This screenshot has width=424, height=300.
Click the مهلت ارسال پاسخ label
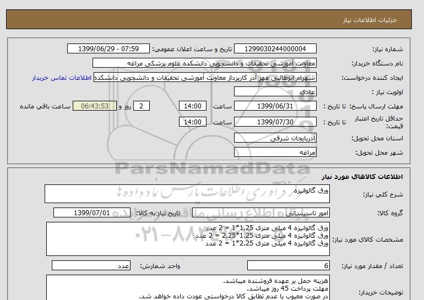coord(377,106)
